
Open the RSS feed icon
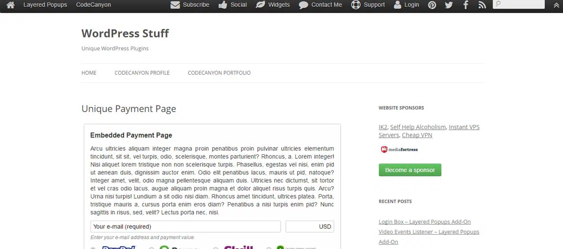pos(482,5)
